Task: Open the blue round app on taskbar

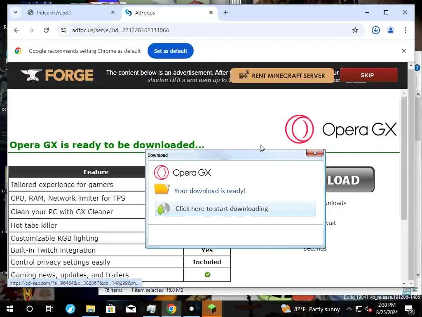Action: pos(70,309)
